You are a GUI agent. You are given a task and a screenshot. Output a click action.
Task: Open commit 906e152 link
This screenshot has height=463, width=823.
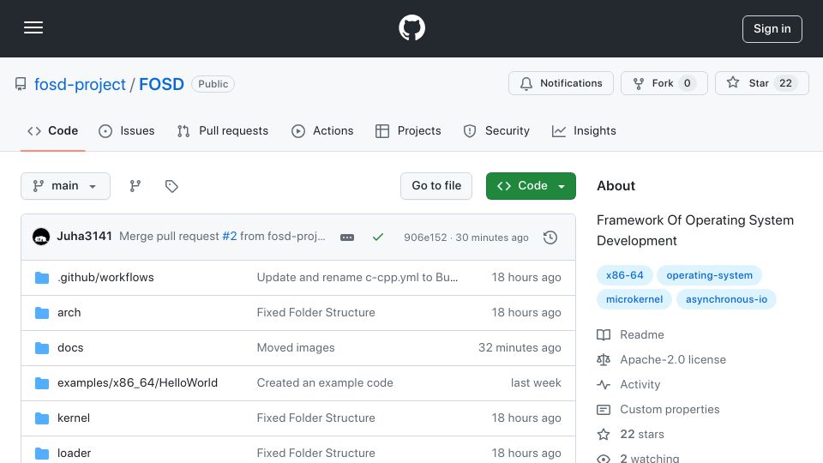[425, 238]
